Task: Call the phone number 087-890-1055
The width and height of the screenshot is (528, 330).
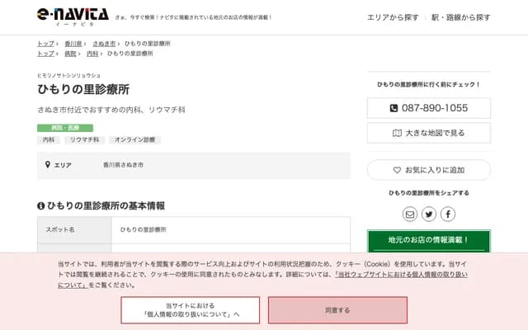Action: (x=428, y=108)
